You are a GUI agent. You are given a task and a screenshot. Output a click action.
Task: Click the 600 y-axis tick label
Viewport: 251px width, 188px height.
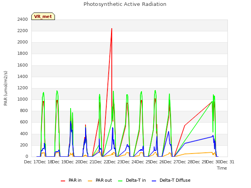pyautogui.click(x=24, y=122)
